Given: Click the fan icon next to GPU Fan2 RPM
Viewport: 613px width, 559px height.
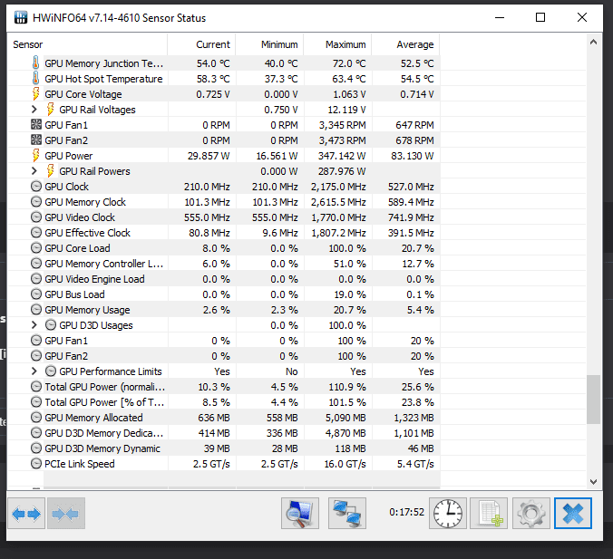Looking at the screenshot, I should [36, 140].
